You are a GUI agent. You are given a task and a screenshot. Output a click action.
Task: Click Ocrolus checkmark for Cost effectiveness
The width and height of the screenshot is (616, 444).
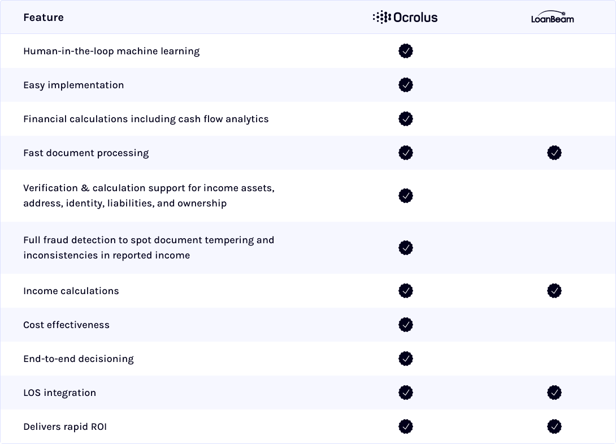[405, 325]
